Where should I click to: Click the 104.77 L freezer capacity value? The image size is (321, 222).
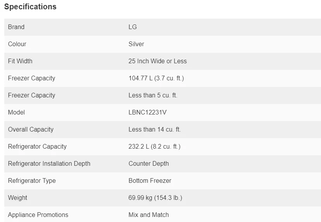(156, 78)
